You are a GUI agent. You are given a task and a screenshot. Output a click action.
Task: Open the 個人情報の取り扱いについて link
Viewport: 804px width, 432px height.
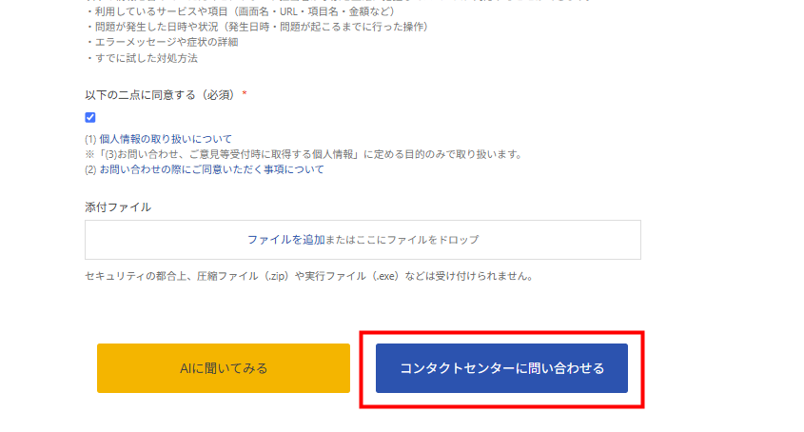coord(166,139)
